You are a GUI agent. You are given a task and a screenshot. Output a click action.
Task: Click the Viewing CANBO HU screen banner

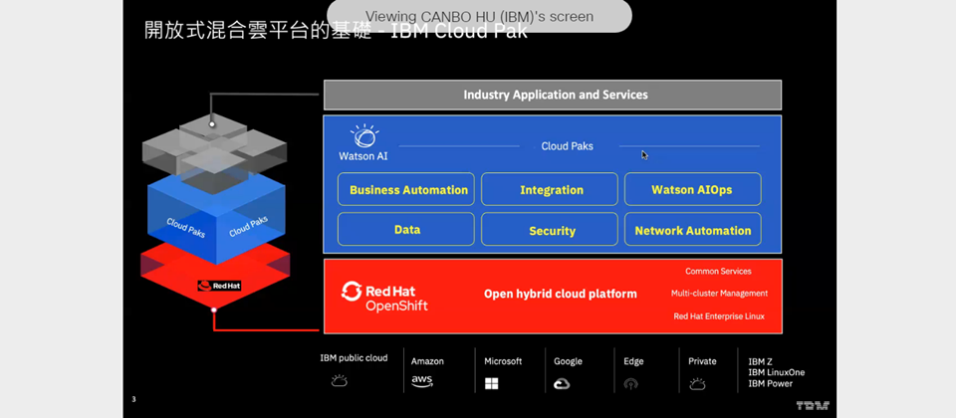[479, 16]
